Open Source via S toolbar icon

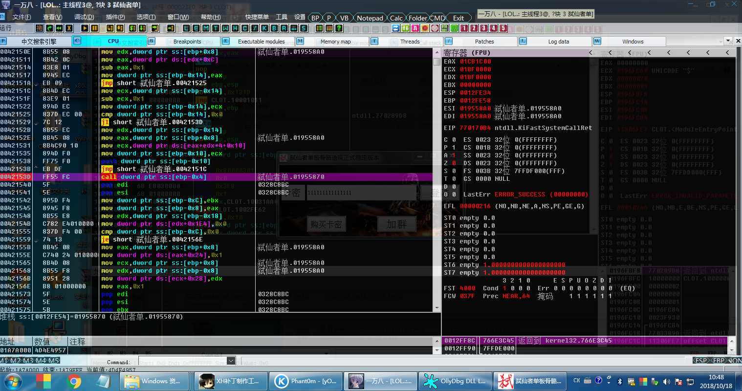[303, 28]
